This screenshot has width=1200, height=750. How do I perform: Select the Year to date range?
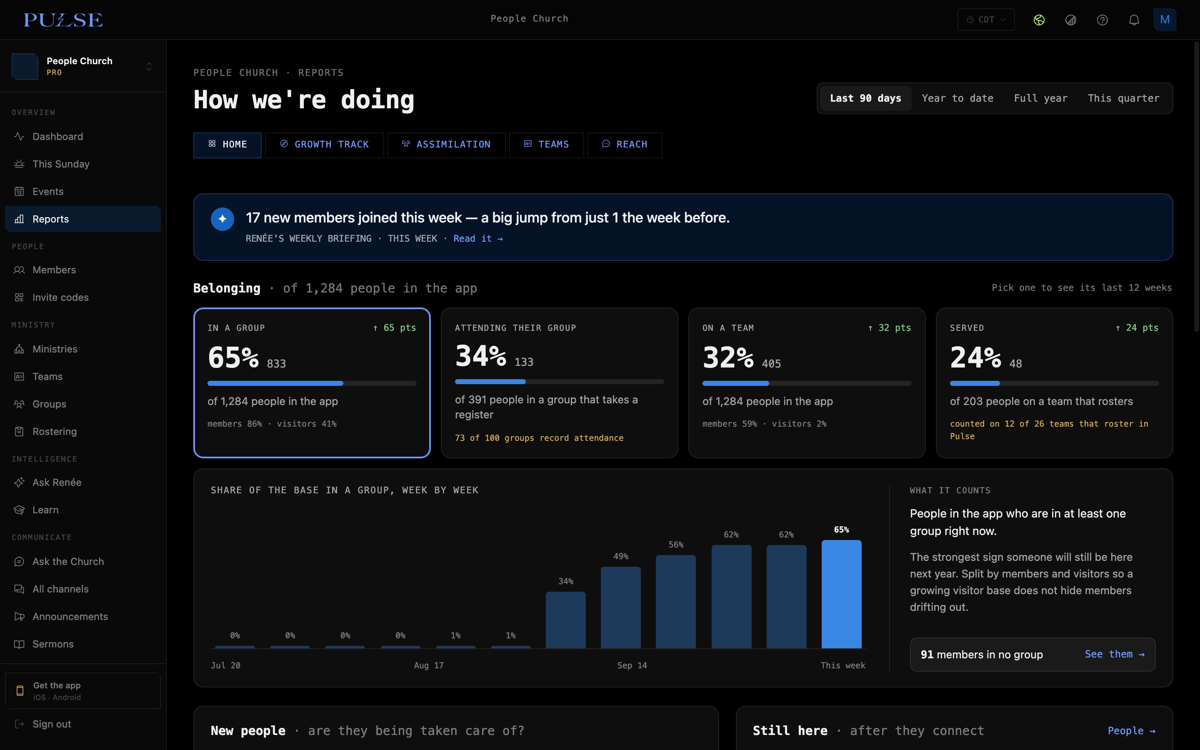tap(957, 98)
